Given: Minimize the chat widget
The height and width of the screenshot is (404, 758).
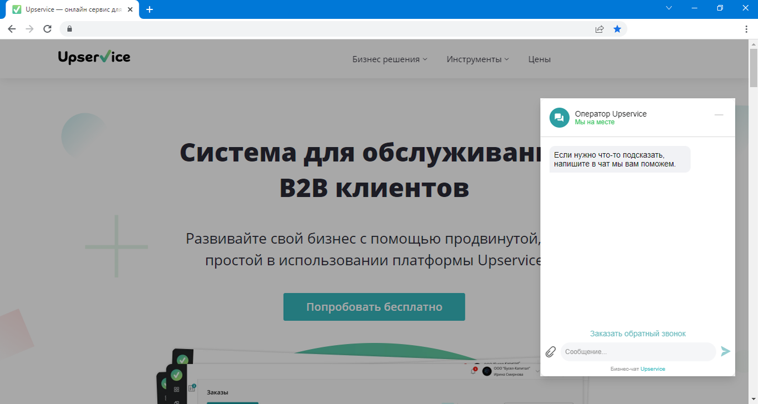Looking at the screenshot, I should point(719,114).
